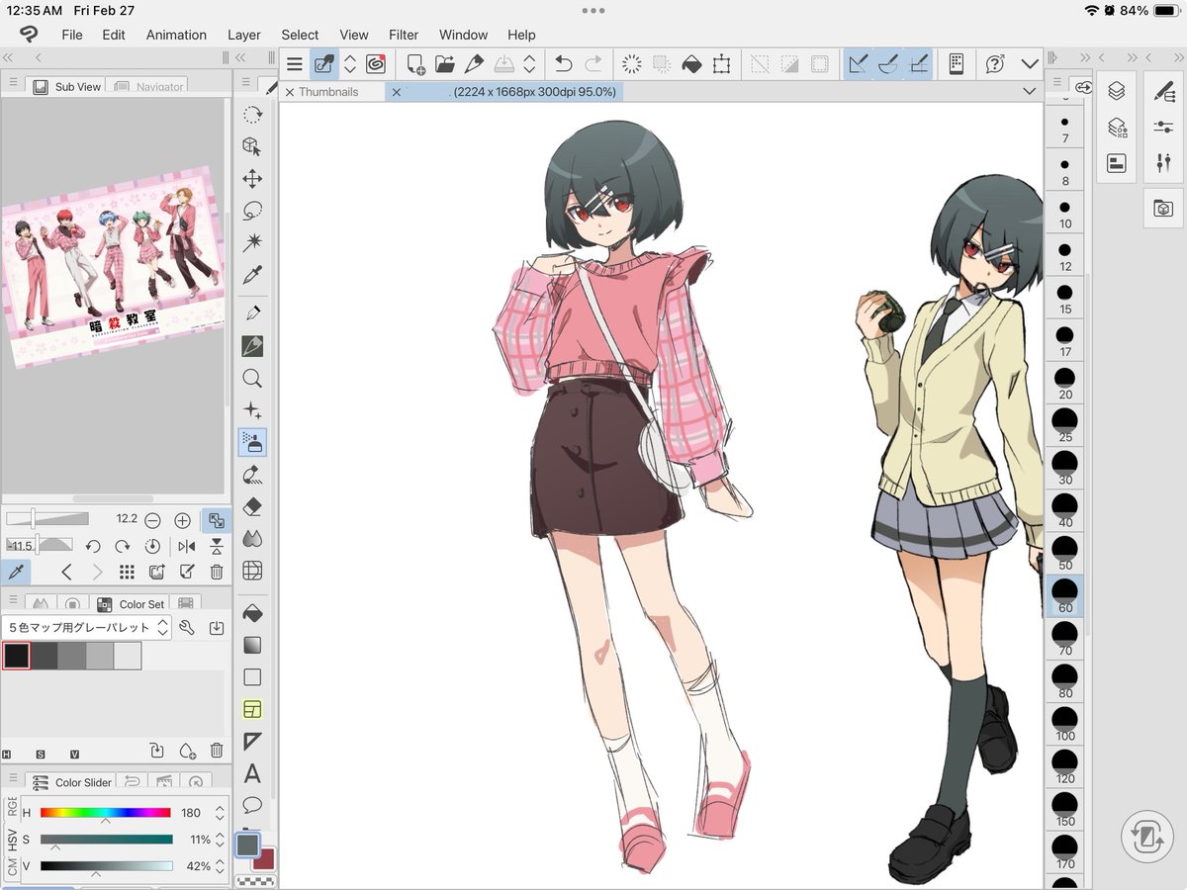Select the Airbrush tool
1187x890 pixels.
(x=252, y=442)
